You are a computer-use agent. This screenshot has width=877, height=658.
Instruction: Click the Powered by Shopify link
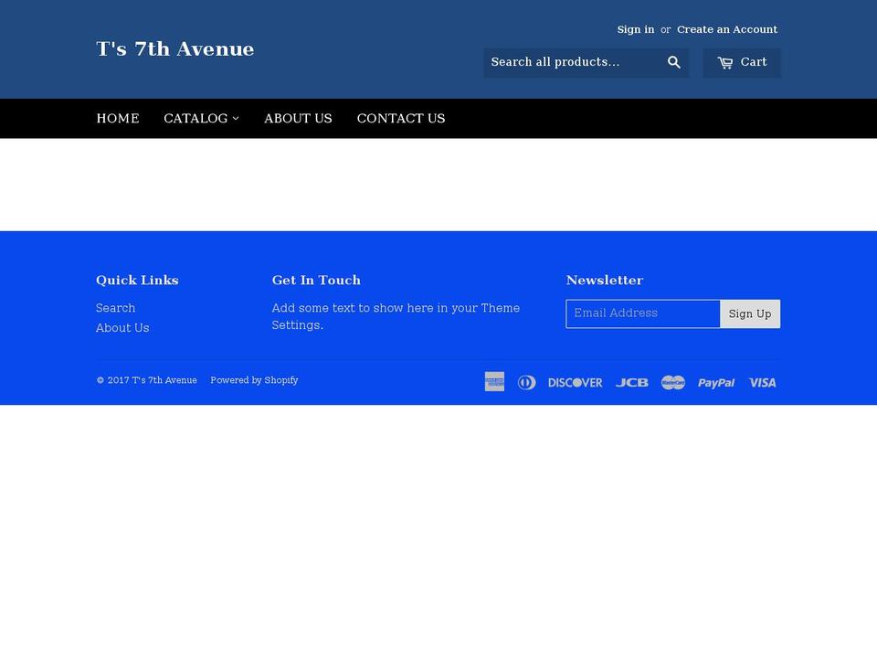point(254,380)
